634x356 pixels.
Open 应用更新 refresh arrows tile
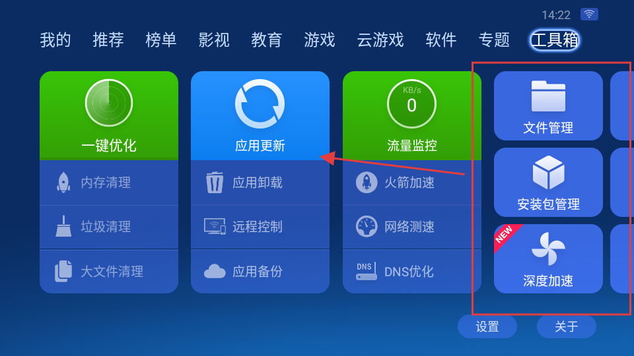tap(260, 115)
